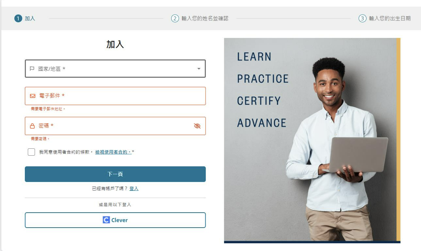Click the padlock icon in password field
Screen dimensions: 421x251
(x=32, y=126)
